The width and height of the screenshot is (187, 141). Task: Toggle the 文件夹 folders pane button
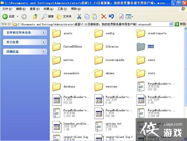pos(64,17)
